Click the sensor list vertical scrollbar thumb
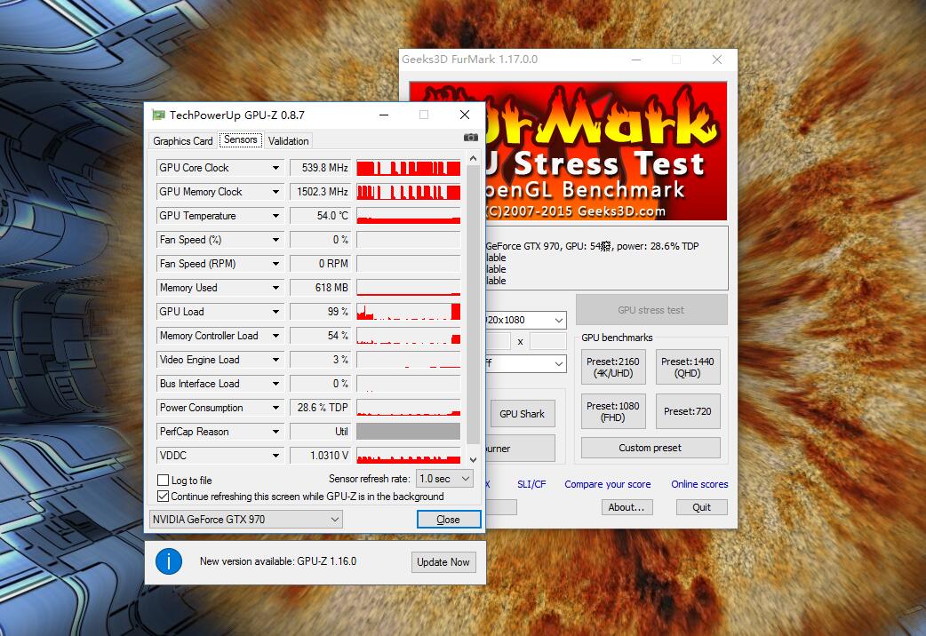The width and height of the screenshot is (926, 636). pyautogui.click(x=473, y=306)
